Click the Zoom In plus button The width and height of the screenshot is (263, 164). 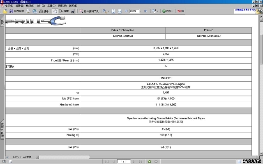(x=145, y=11)
